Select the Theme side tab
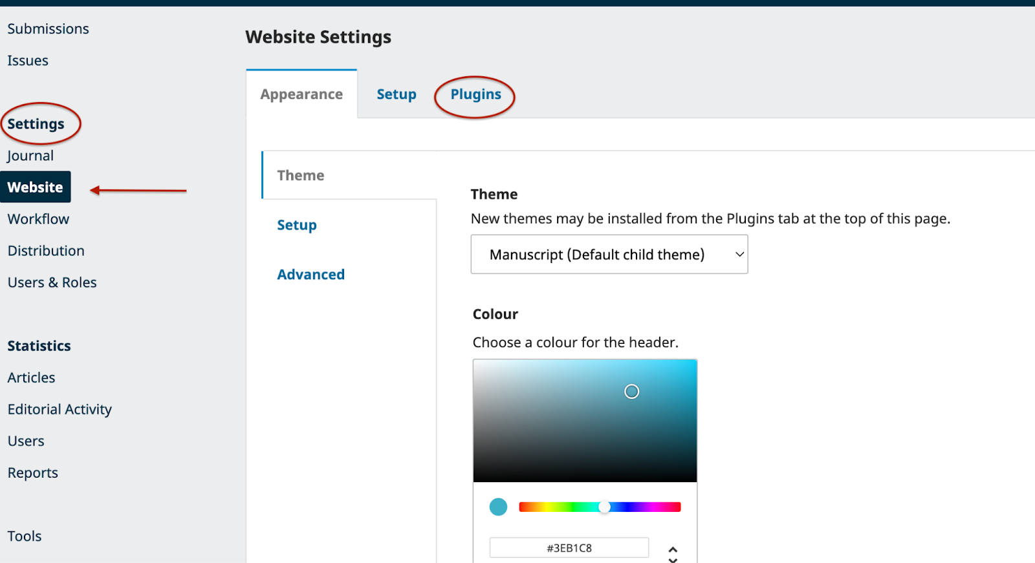The height and width of the screenshot is (563, 1035). tap(300, 175)
